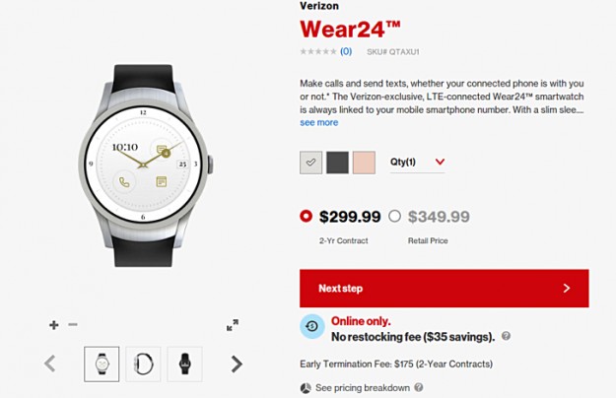Image resolution: width=616 pixels, height=398 pixels.
Task: Expand description with see more
Action: tap(318, 123)
